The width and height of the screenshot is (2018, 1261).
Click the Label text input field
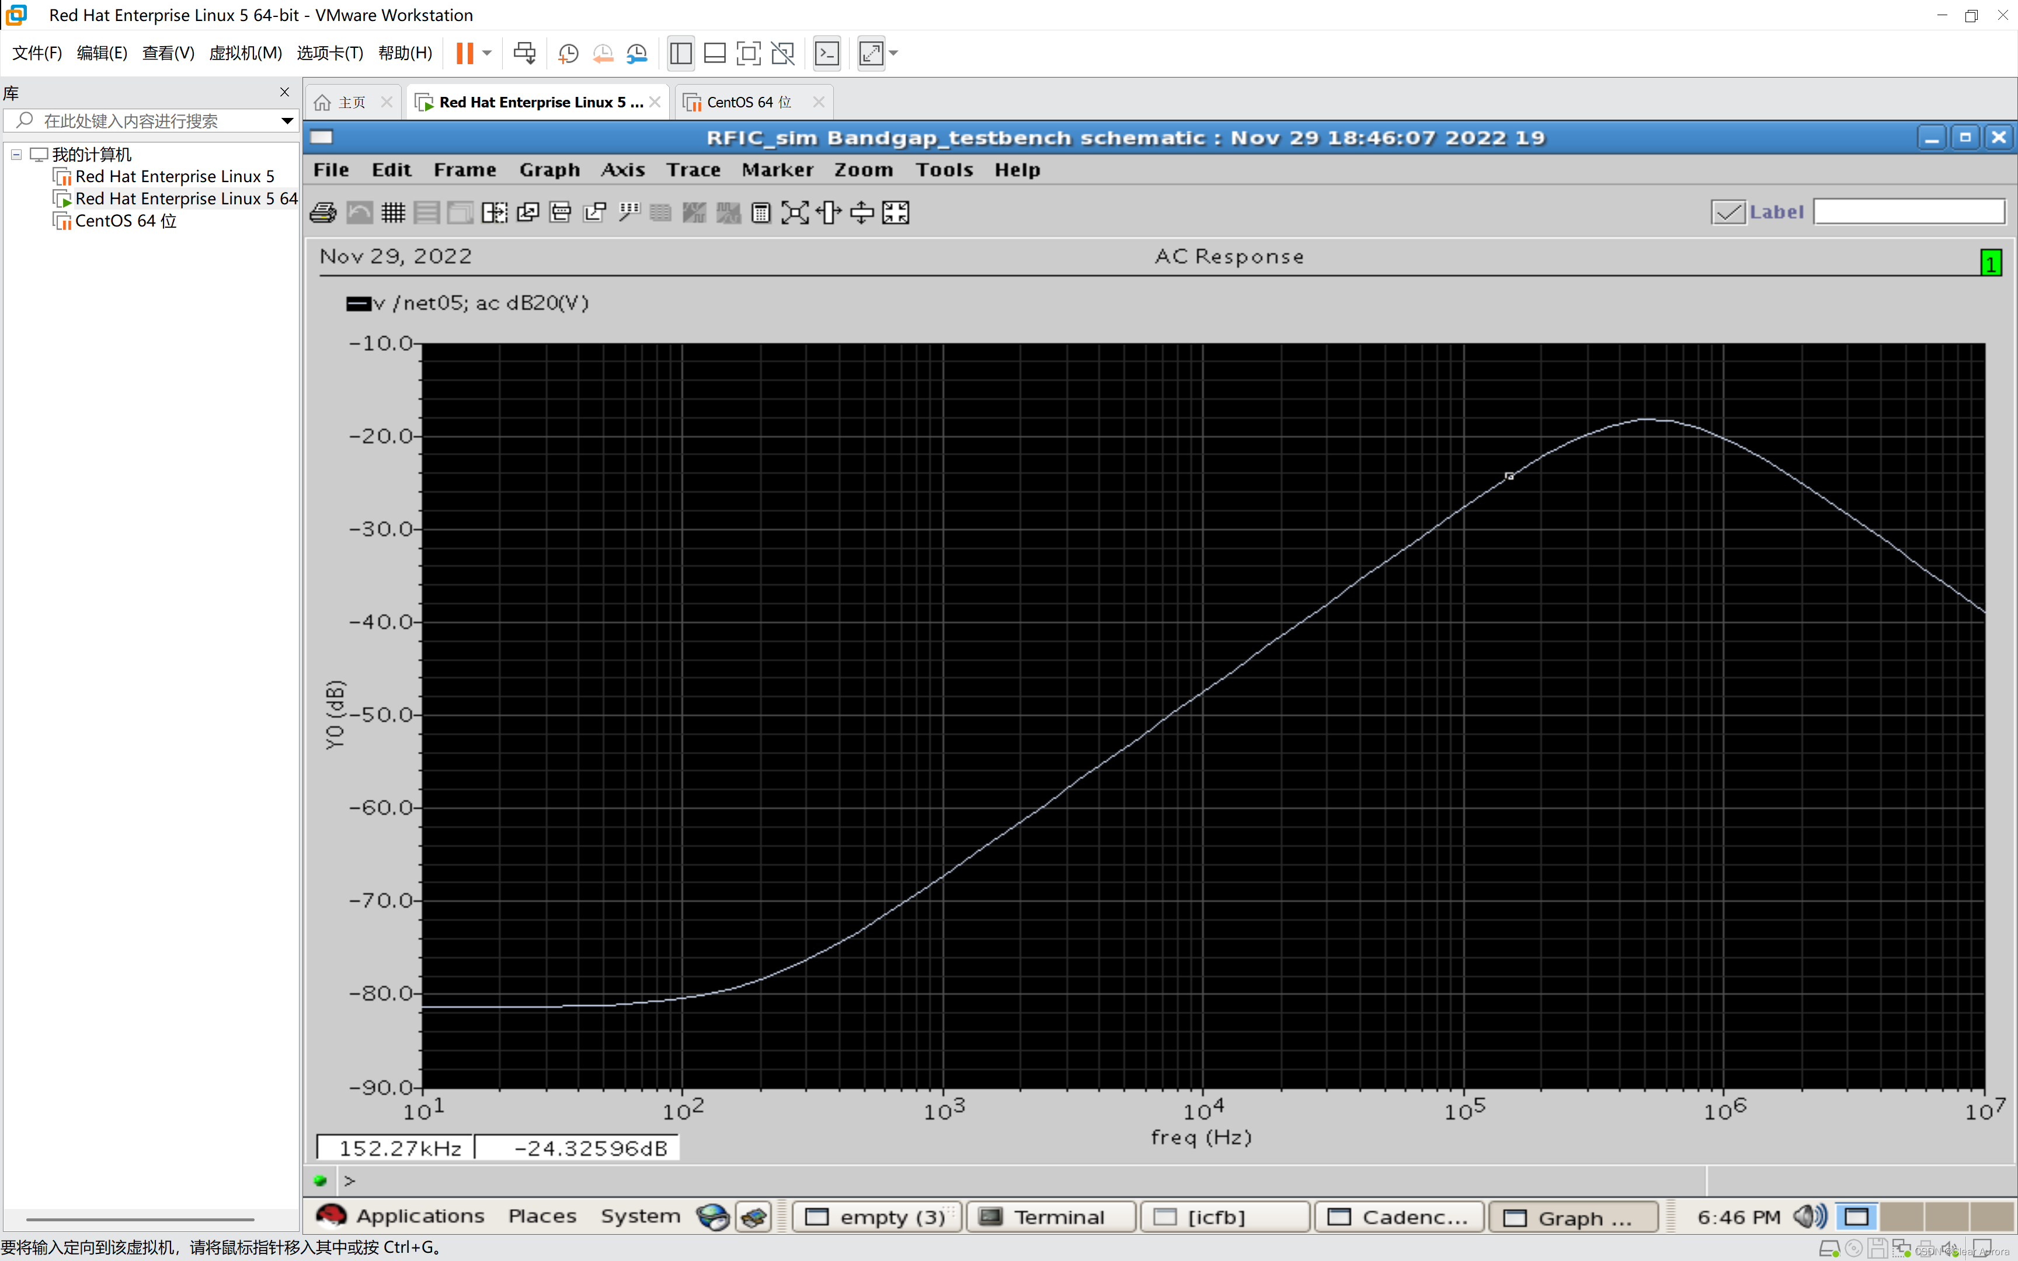[1909, 212]
